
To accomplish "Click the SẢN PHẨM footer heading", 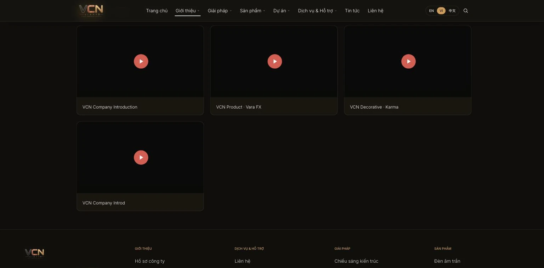I will tap(443, 249).
